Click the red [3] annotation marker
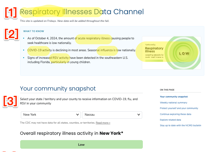 (x=10, y=101)
